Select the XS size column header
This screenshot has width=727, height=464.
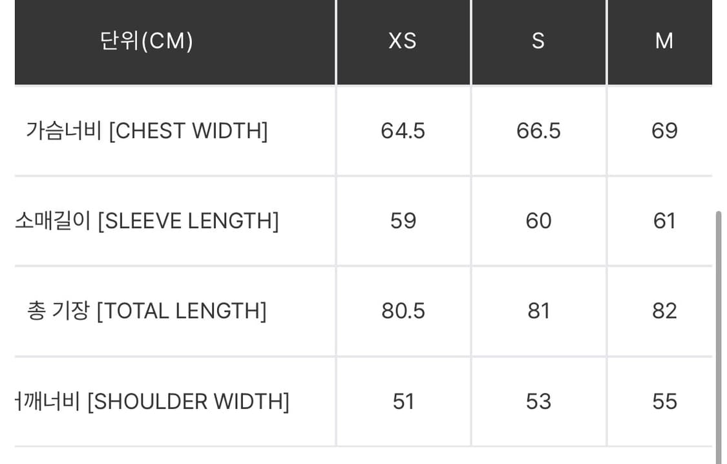point(403,41)
